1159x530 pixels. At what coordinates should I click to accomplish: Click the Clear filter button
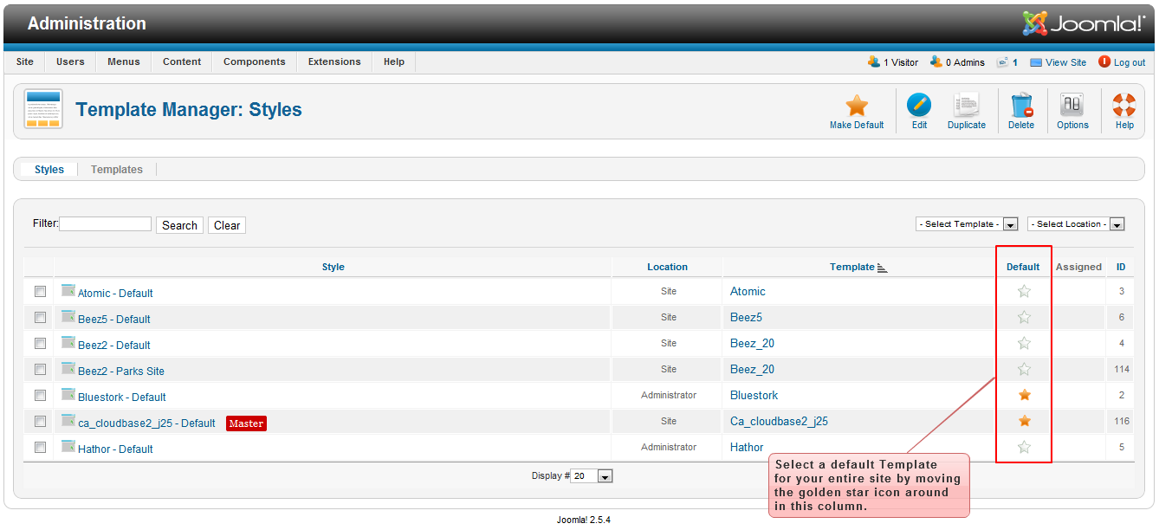(227, 225)
